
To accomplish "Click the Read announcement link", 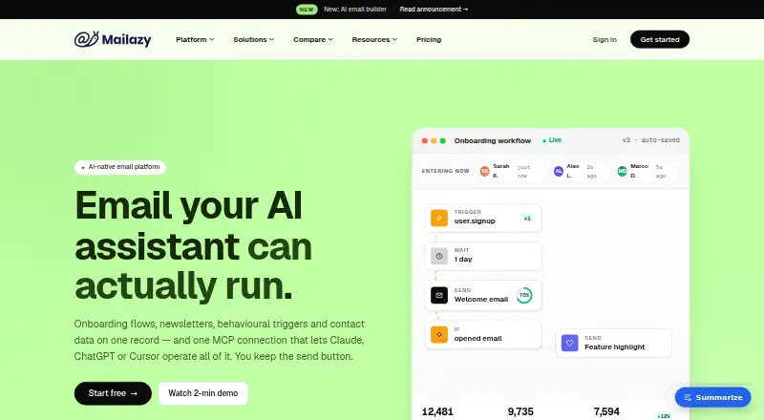I will pos(434,10).
